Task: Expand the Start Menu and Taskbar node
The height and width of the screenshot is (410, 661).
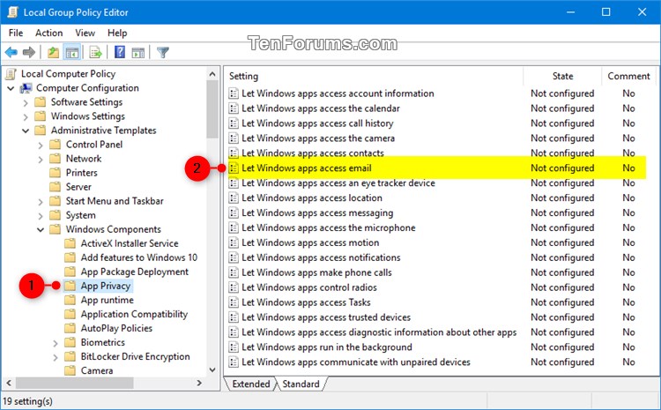Action: click(41, 202)
